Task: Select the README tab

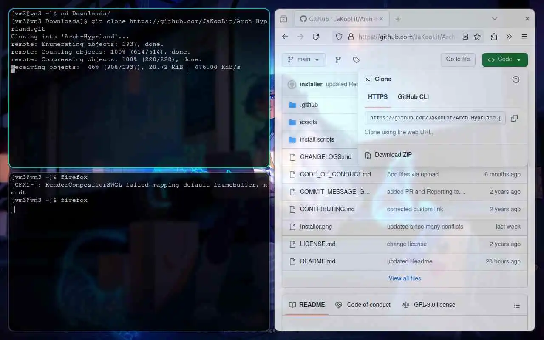Action: tap(307, 305)
